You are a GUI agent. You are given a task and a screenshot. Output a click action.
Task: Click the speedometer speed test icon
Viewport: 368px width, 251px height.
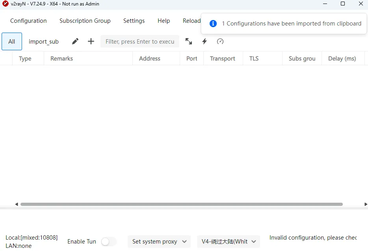(x=220, y=41)
